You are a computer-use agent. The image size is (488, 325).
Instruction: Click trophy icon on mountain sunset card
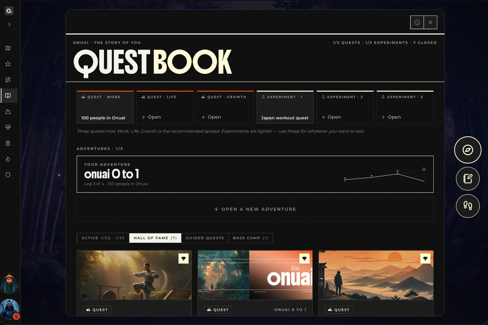pos(425,258)
